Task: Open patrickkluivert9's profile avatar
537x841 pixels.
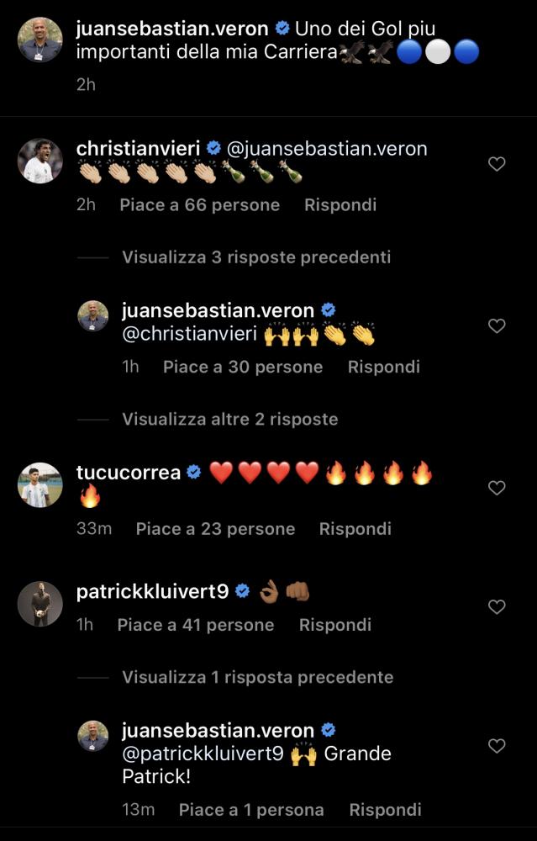Action: click(x=40, y=604)
